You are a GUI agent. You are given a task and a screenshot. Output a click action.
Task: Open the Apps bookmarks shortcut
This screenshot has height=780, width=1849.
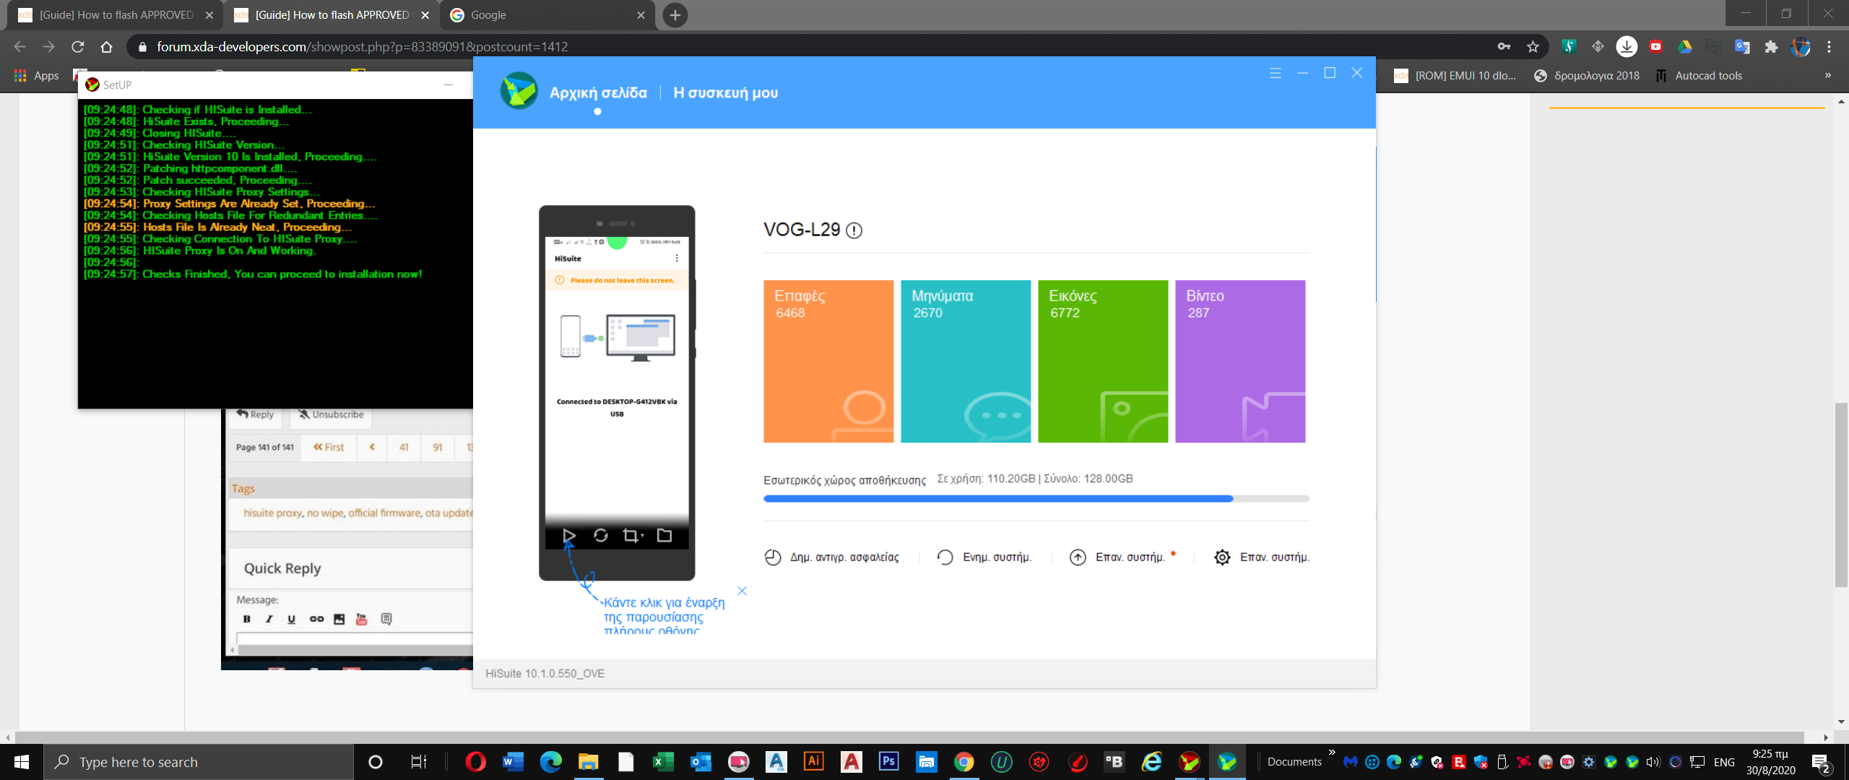pyautogui.click(x=36, y=76)
